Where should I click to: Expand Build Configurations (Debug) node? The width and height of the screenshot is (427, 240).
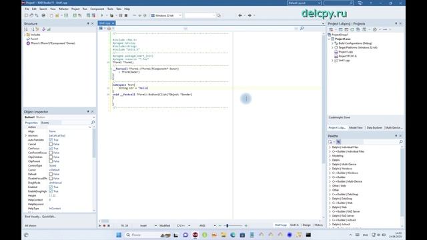coord(332,43)
